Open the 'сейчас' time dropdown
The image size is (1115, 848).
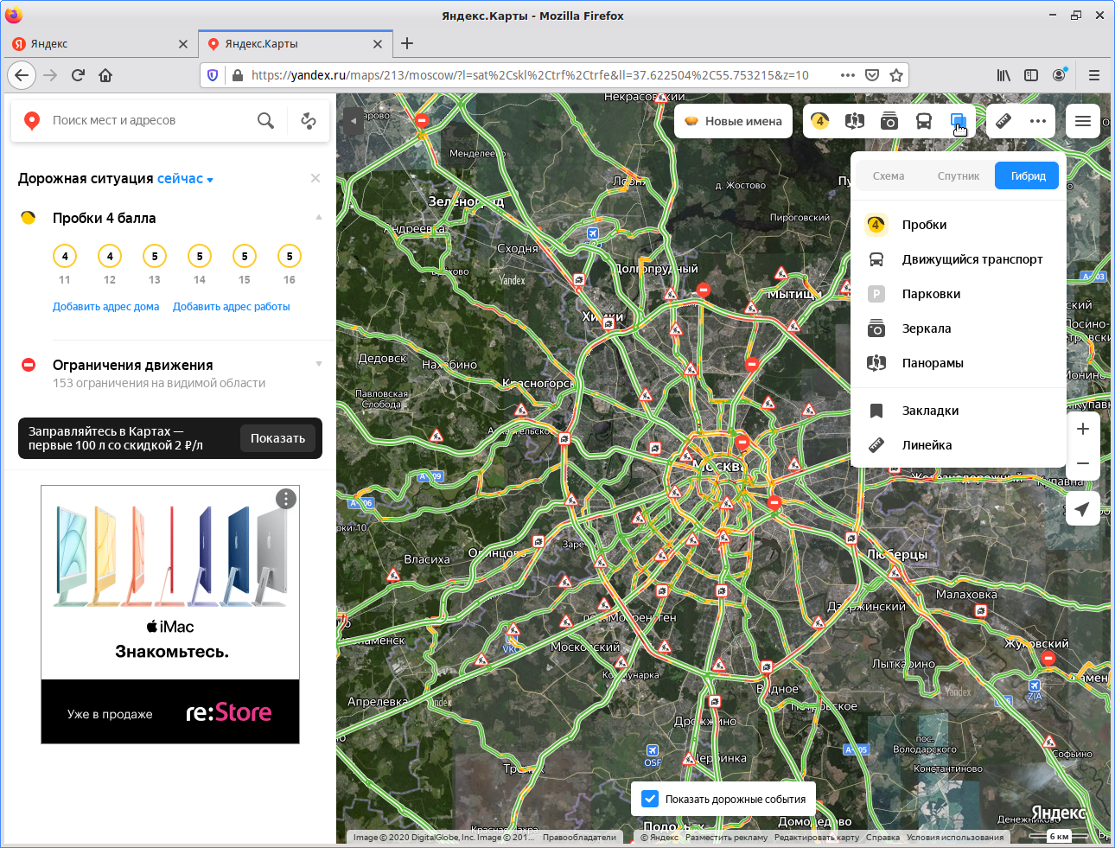(185, 179)
